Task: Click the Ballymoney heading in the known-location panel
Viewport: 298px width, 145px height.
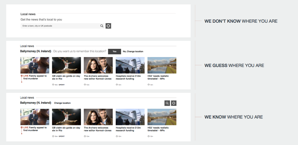Action: coord(36,103)
